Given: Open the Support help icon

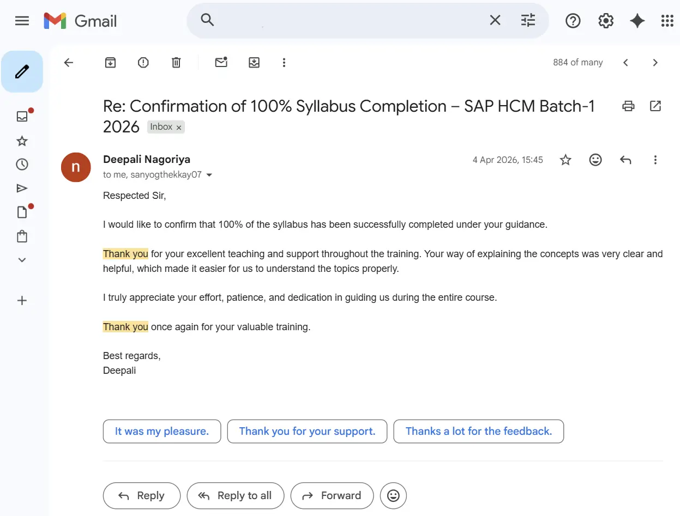Looking at the screenshot, I should coord(573,21).
